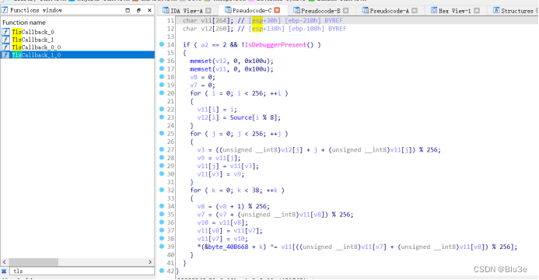Click the IDA View-A tab icon
539x280 pixels.
pos(166,10)
